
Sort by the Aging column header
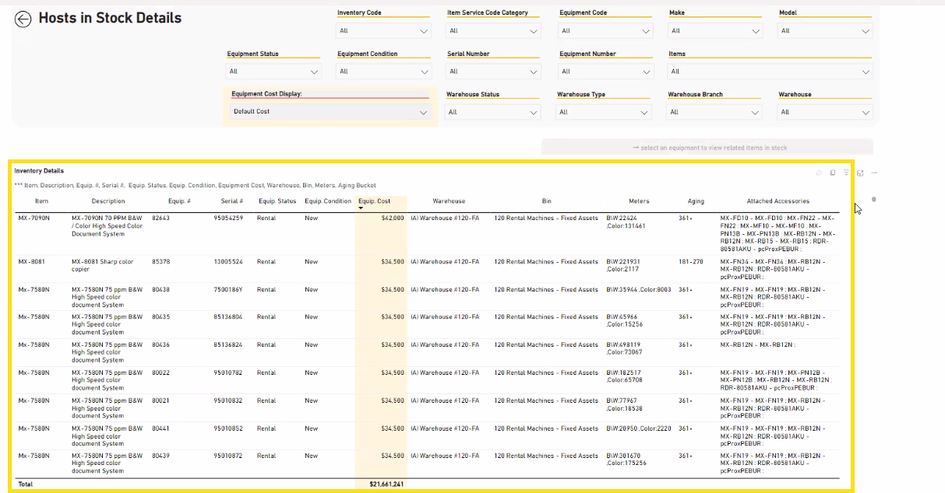tap(696, 201)
